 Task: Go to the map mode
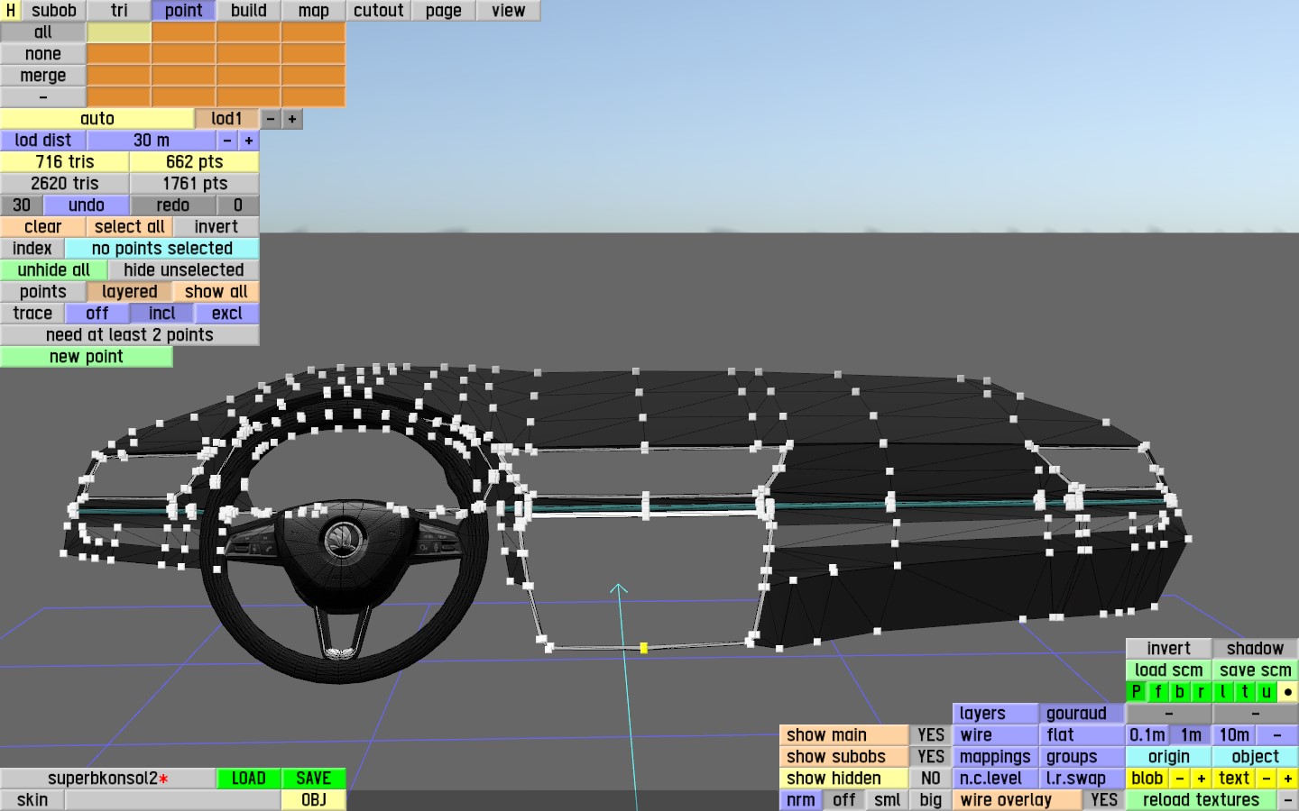pos(314,11)
